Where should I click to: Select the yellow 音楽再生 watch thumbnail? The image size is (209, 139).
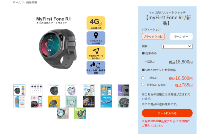click(54, 102)
